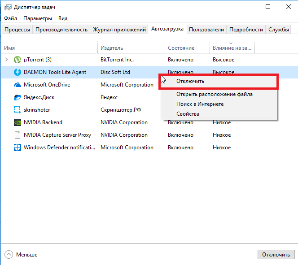Choose Поиск в Интернете in context menu

[x=219, y=104]
